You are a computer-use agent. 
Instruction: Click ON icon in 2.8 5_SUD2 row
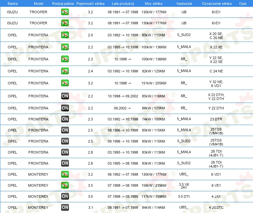coord(65,163)
